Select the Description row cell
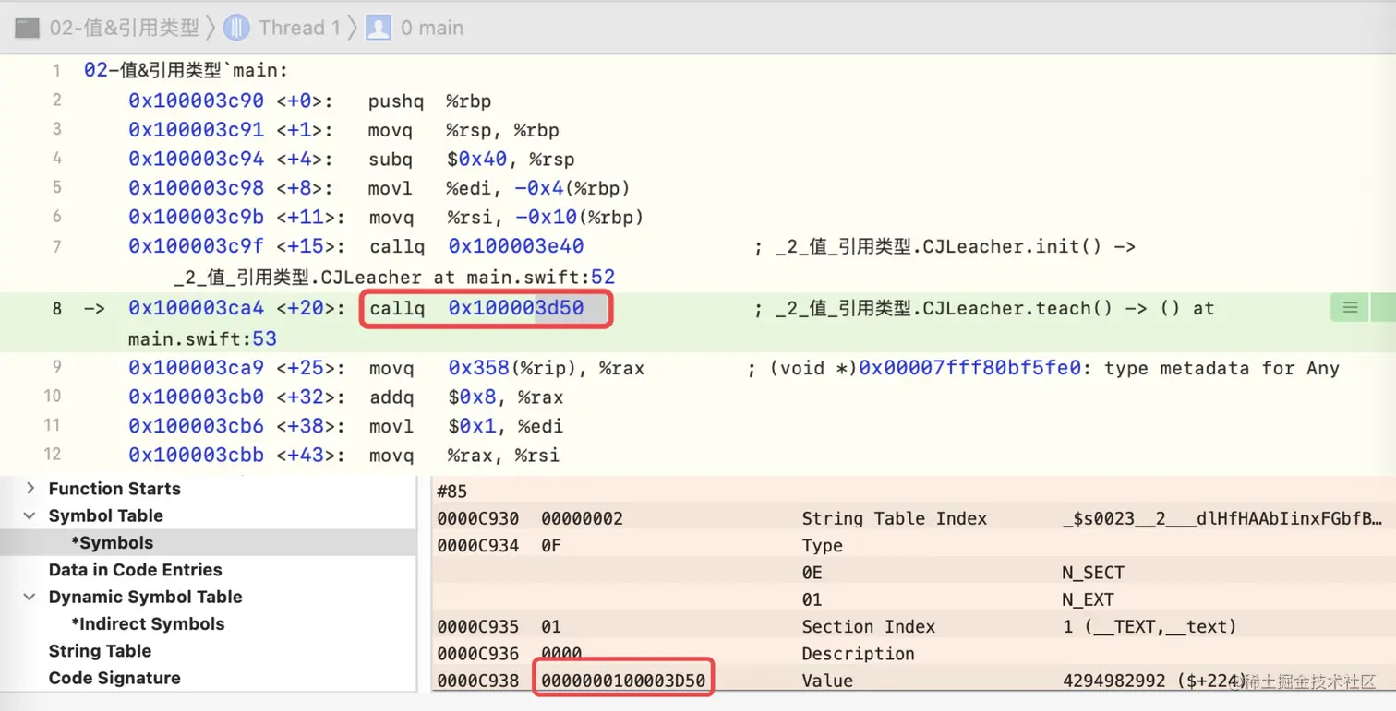 click(858, 654)
